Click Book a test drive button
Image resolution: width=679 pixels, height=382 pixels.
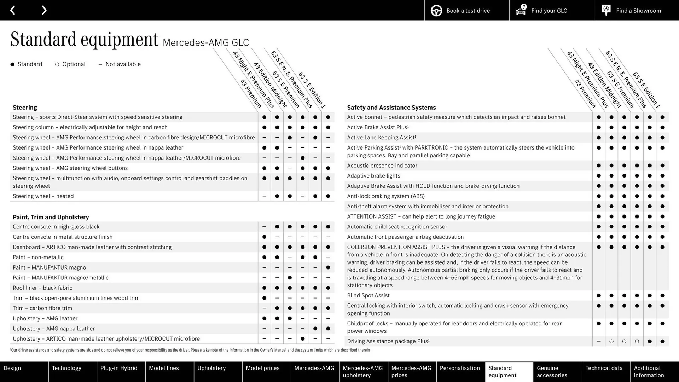(462, 10)
